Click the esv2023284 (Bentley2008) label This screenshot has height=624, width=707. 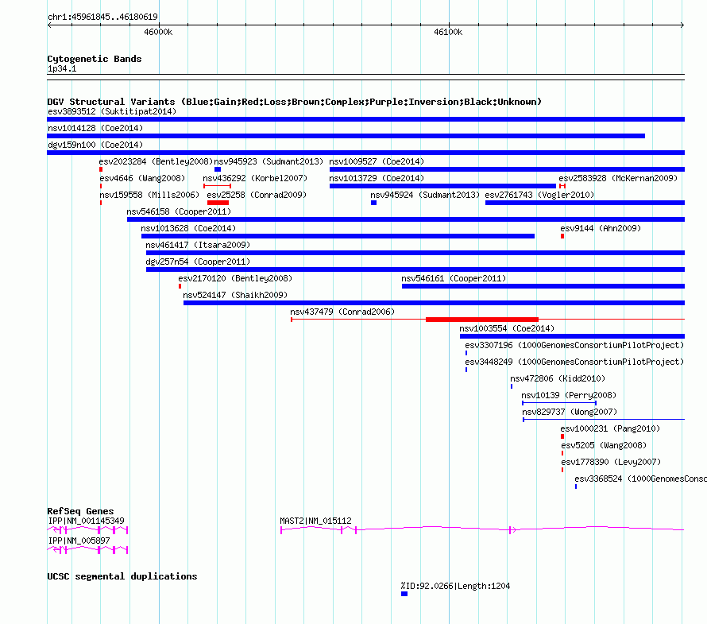[156, 161]
